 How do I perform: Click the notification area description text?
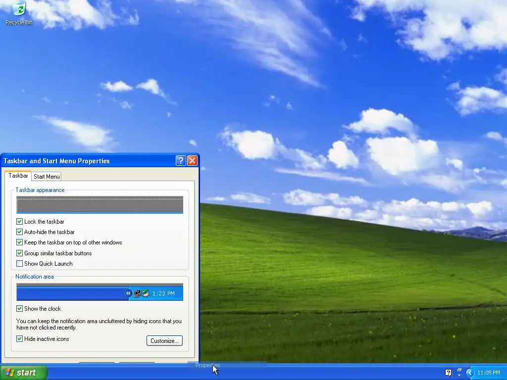click(99, 324)
